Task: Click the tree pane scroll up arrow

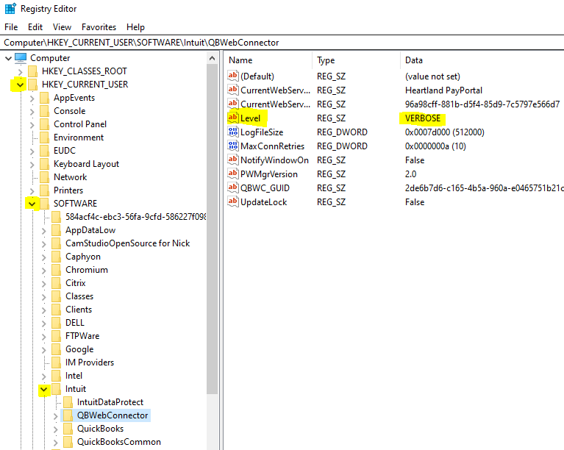Action: (x=213, y=58)
